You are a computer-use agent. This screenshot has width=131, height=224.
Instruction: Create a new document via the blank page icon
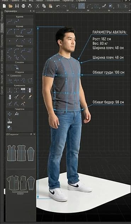tap(4, 6)
